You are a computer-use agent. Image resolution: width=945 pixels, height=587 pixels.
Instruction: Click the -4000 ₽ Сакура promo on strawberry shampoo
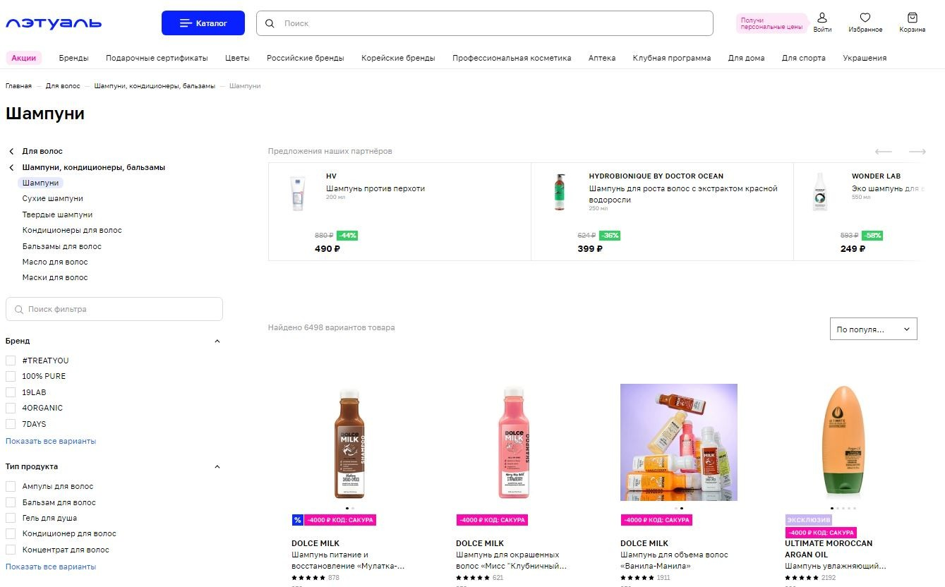coord(492,520)
